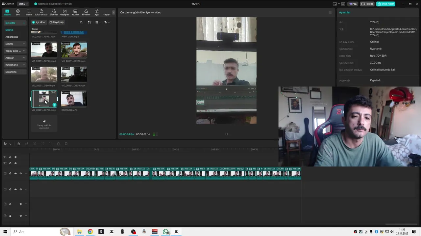Click the Dışa Aktar export button
421x236 pixels.
(x=385, y=4)
